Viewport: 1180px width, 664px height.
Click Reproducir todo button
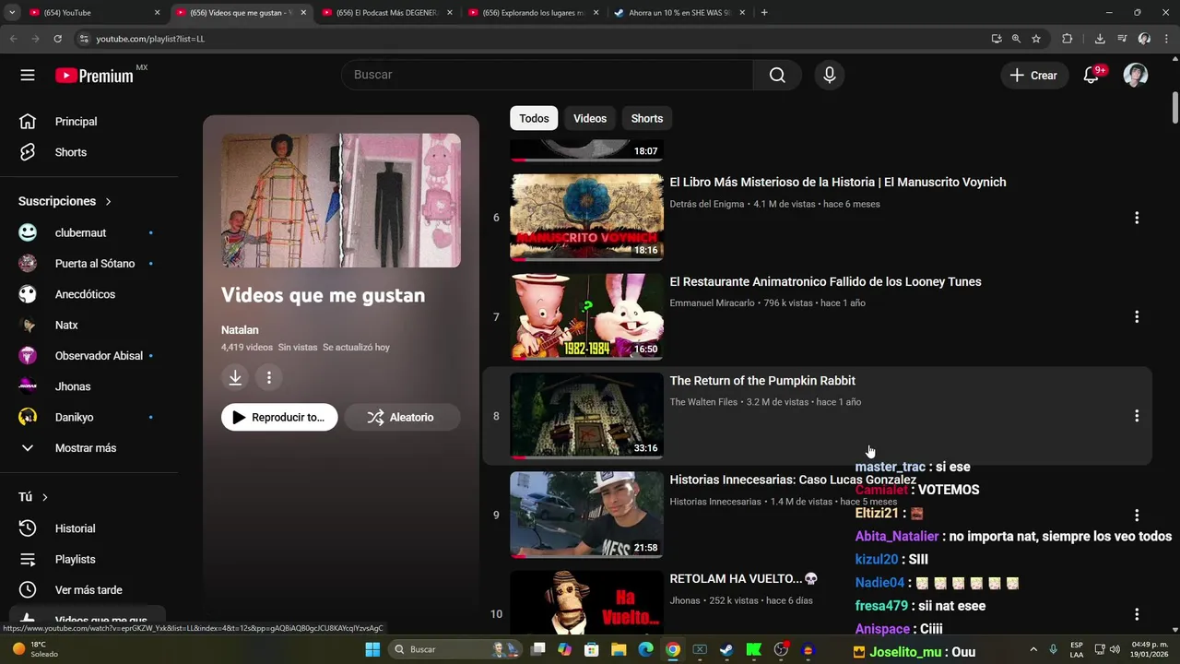point(279,417)
